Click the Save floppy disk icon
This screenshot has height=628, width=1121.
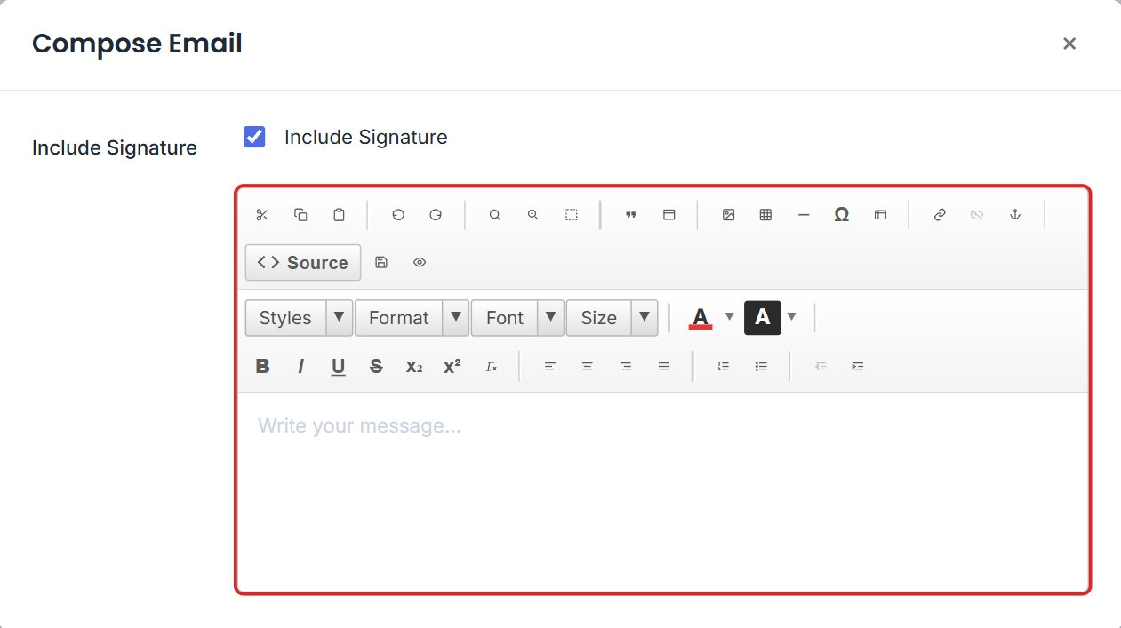(381, 262)
